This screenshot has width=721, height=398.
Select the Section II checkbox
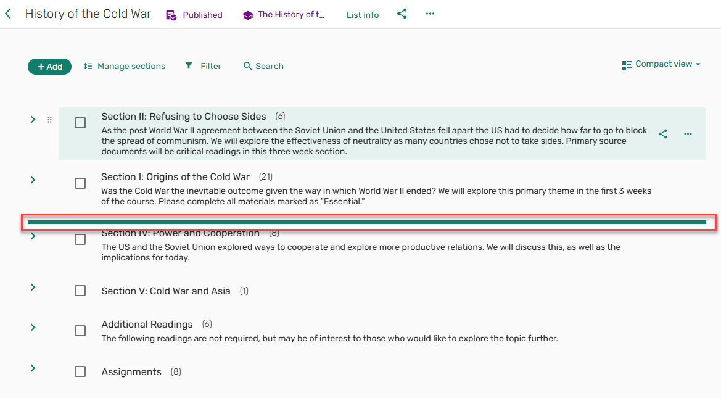coord(80,123)
